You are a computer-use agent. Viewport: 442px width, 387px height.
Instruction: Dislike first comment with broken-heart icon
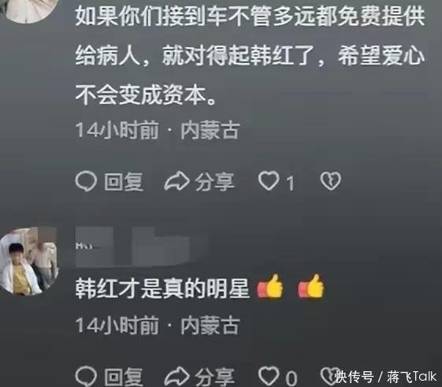coord(331,180)
